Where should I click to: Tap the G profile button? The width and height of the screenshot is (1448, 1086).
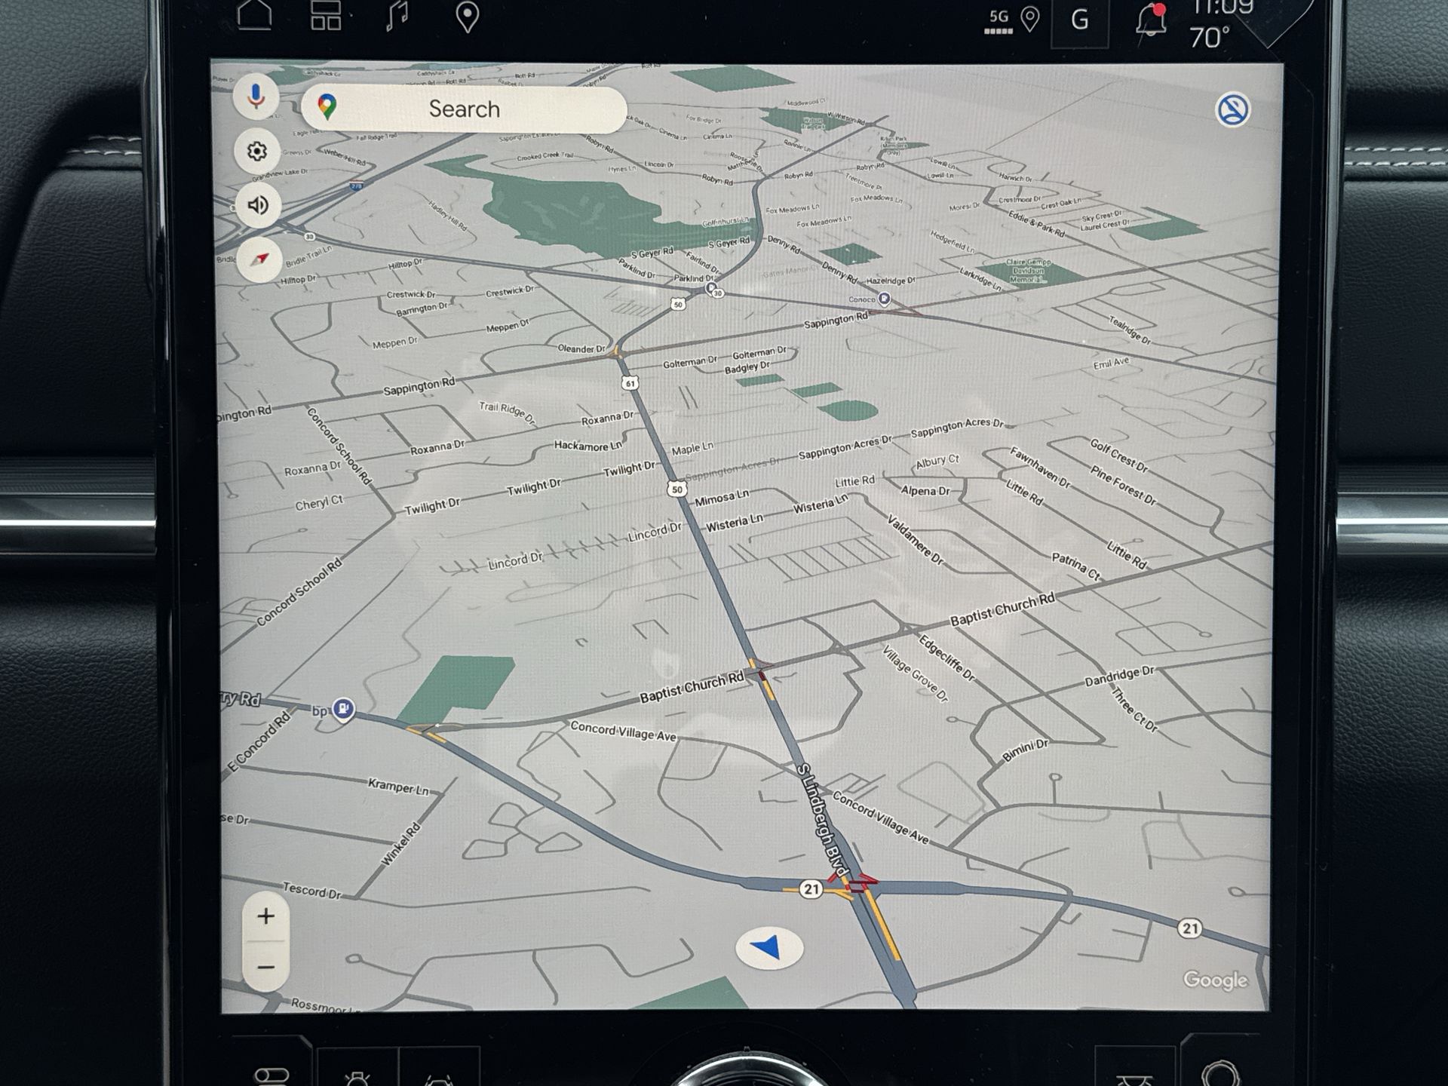(1079, 20)
